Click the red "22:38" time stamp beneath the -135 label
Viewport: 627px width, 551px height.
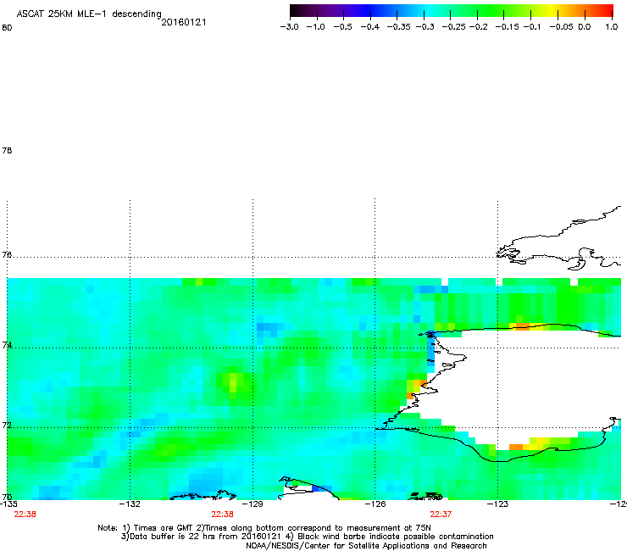click(25, 515)
